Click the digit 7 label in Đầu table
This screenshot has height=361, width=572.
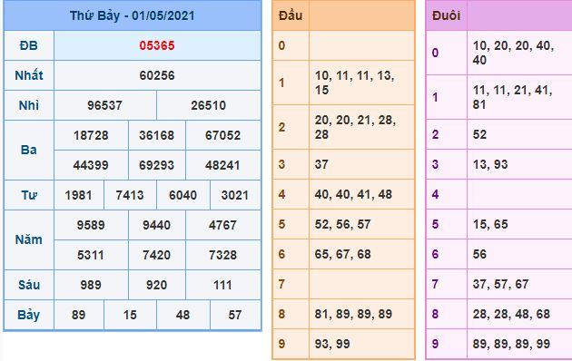pos(281,284)
